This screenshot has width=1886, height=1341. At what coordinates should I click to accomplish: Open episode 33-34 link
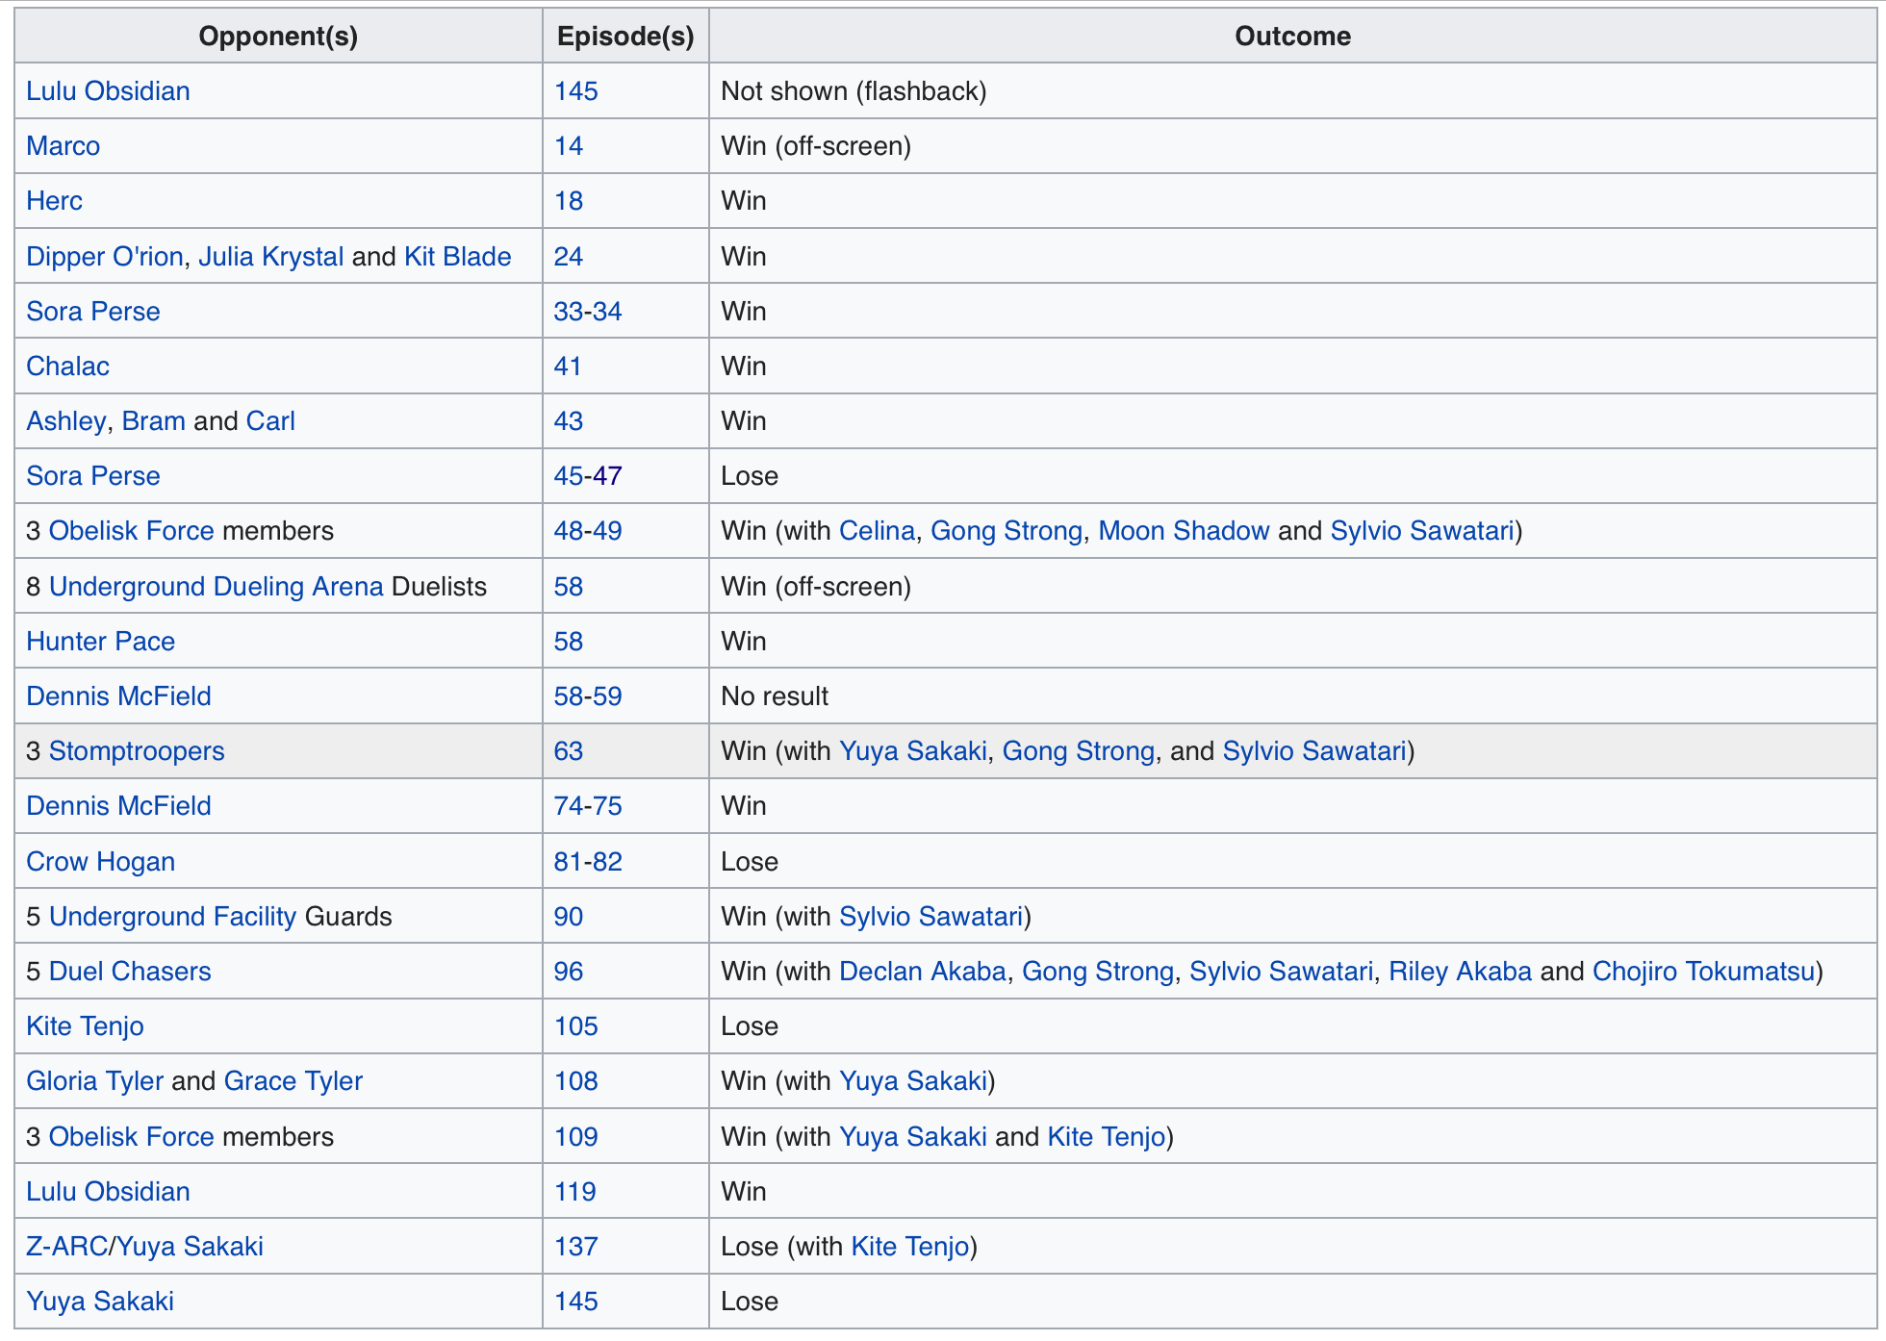(x=588, y=312)
